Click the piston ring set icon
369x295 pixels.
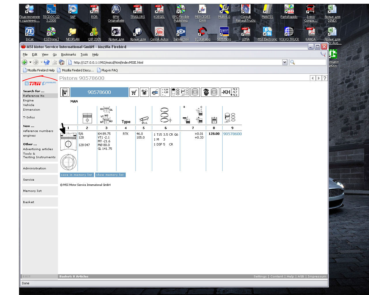pos(195,92)
